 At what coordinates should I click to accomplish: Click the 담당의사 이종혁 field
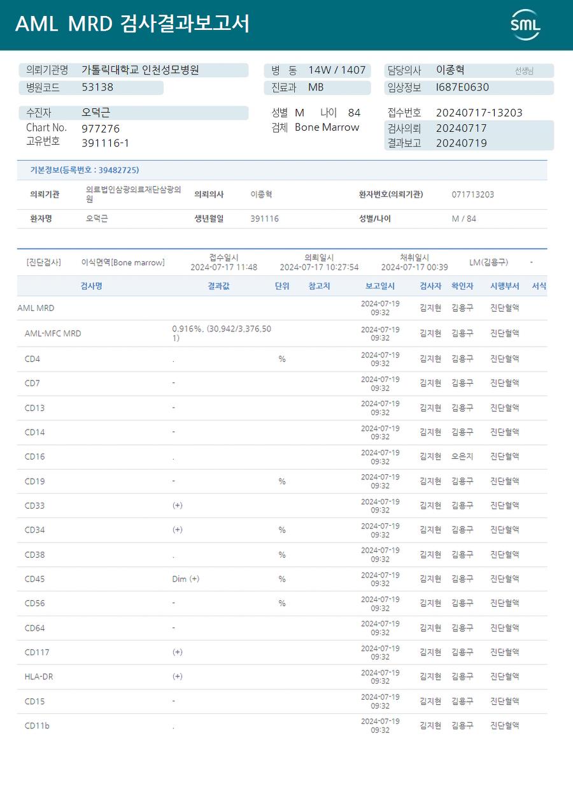coord(469,70)
